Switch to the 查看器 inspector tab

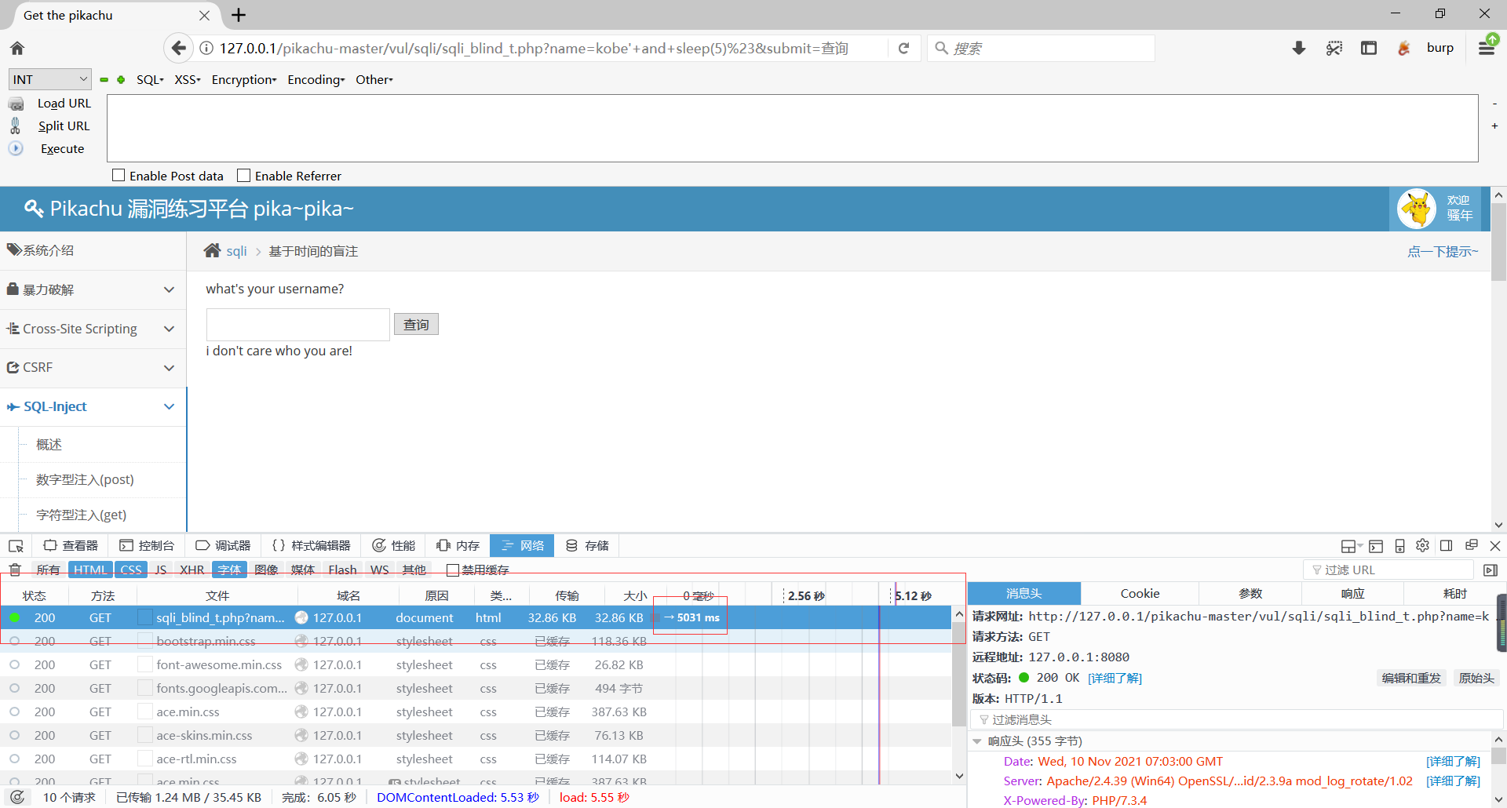pyautogui.click(x=71, y=545)
